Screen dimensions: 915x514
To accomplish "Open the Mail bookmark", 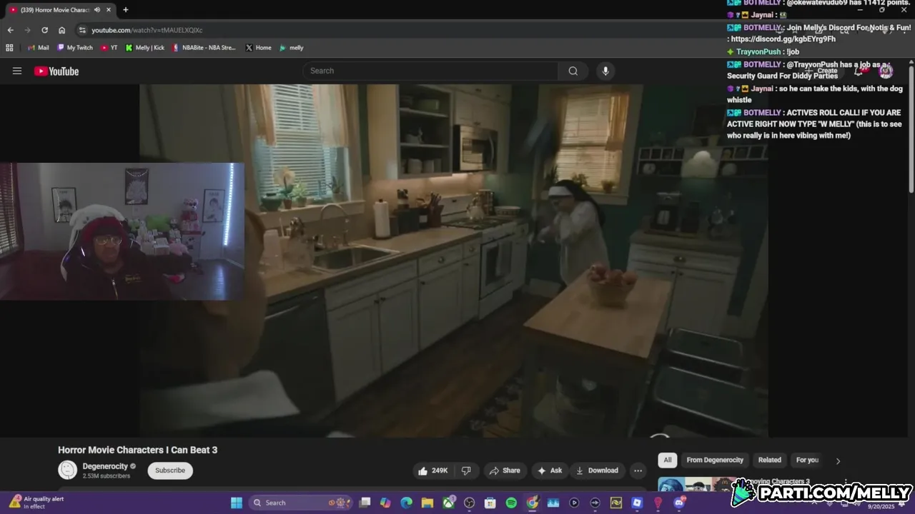I will (x=38, y=48).
